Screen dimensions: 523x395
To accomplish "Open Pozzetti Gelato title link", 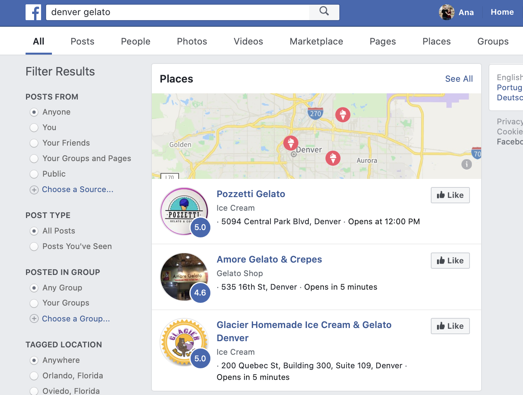I will 251,194.
